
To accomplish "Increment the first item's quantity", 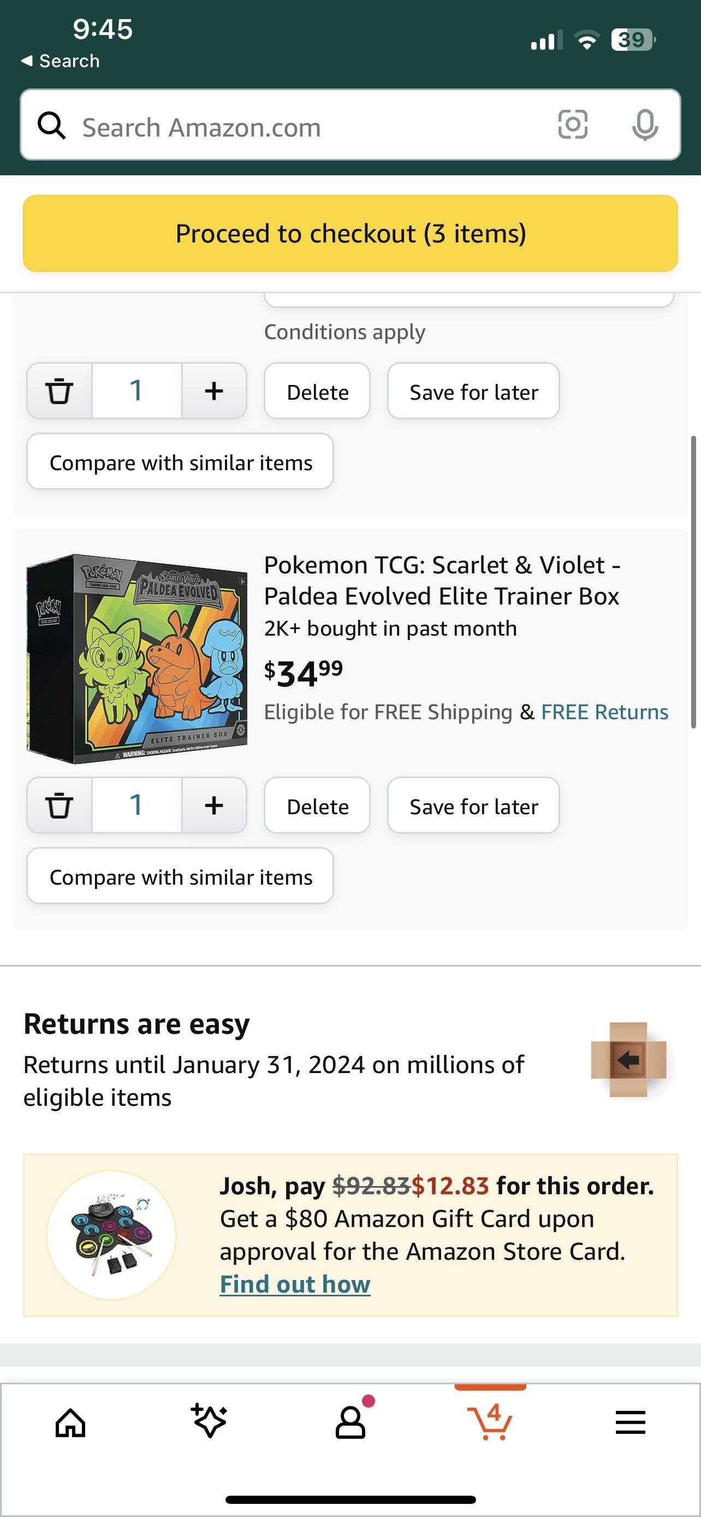I will [x=213, y=390].
